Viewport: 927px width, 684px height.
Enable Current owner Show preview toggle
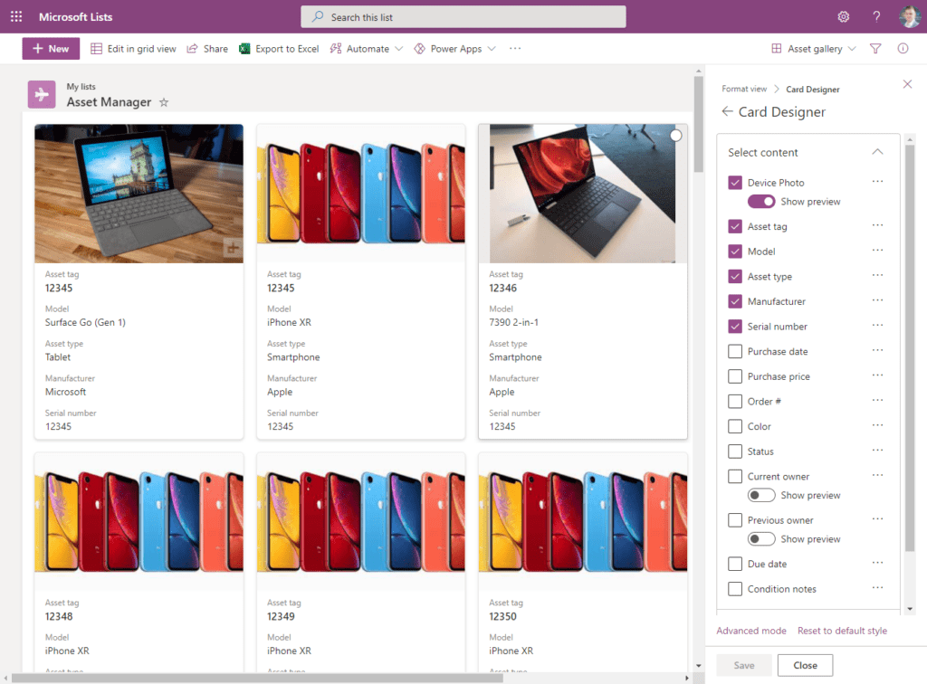(760, 495)
